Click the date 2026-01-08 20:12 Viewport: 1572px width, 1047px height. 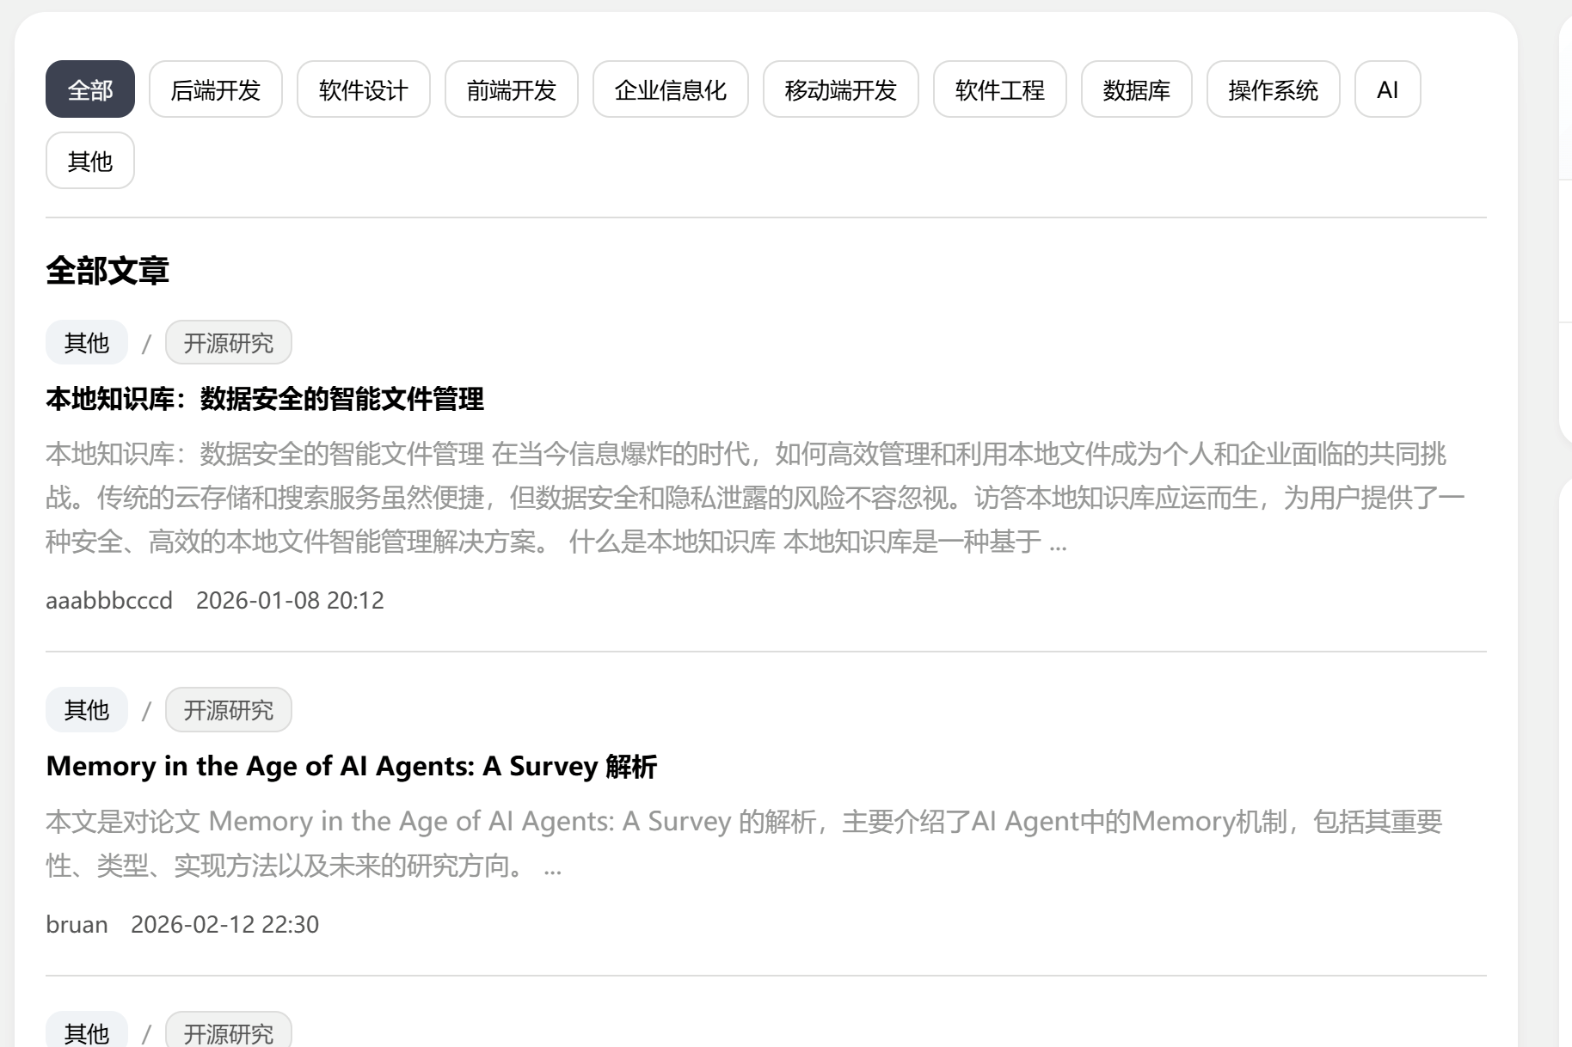point(290,600)
